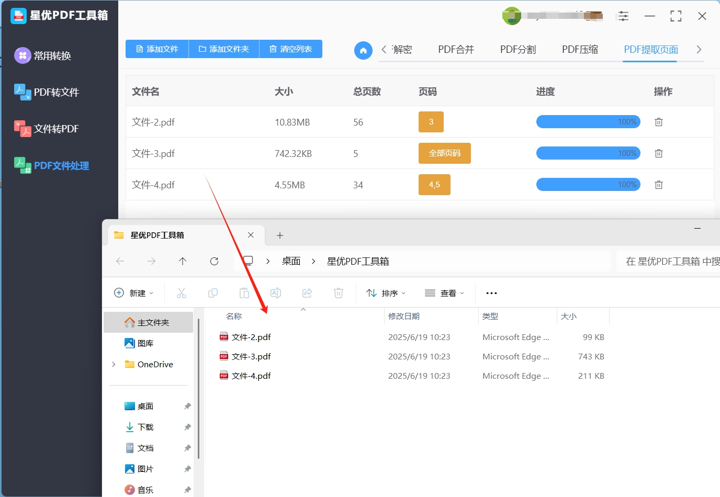Screen dimensions: 720x497
Task: Click the Cut scissors icon
Action: [182, 293]
